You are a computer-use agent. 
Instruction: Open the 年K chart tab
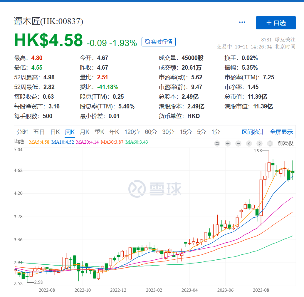tap(114, 132)
